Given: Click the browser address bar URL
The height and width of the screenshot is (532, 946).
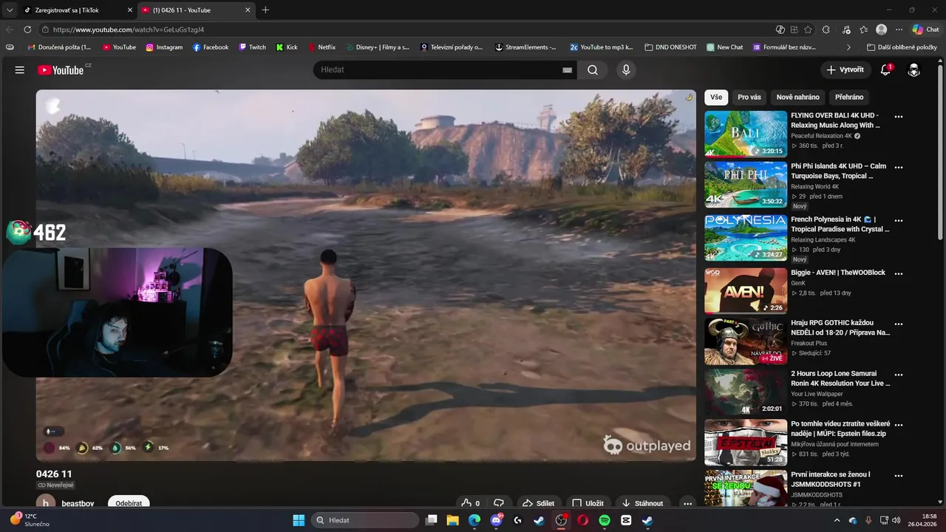Looking at the screenshot, I should (x=129, y=30).
